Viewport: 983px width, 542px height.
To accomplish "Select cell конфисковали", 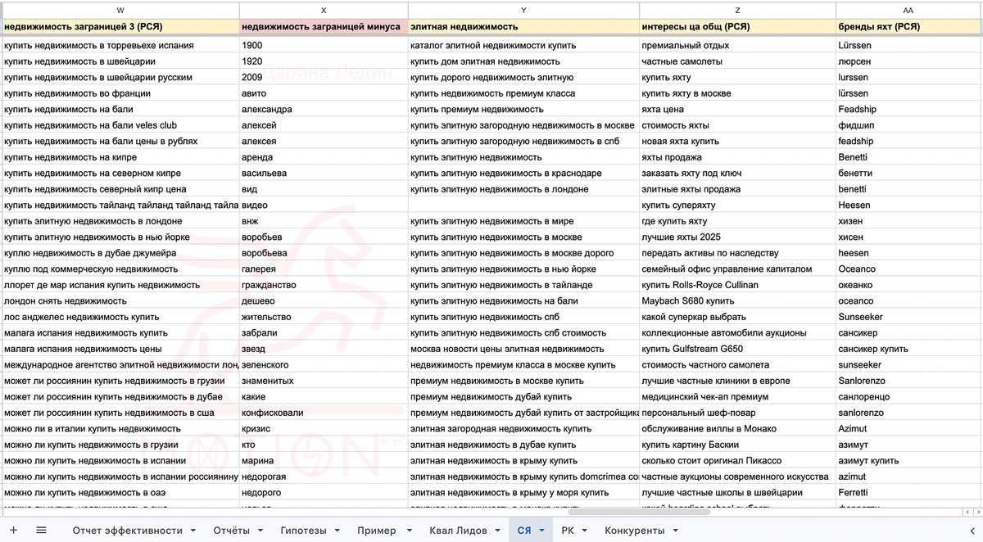I will (x=324, y=413).
